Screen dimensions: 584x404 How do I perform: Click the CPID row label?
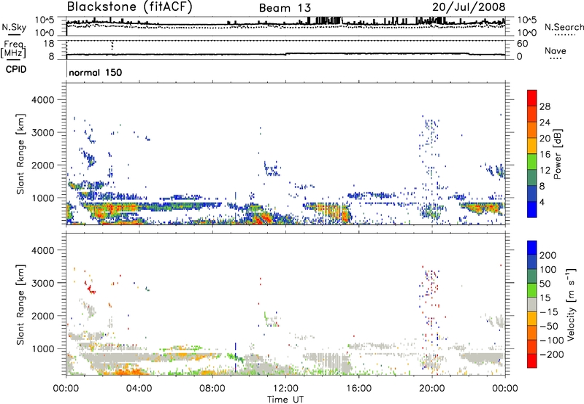tap(16, 69)
